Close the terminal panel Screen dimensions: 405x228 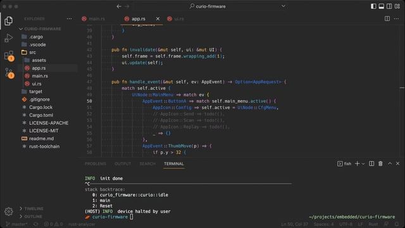point(398,163)
